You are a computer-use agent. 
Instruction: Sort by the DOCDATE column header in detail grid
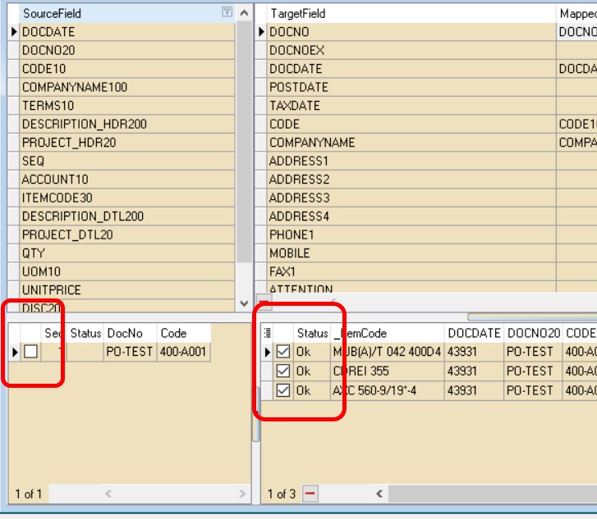473,333
